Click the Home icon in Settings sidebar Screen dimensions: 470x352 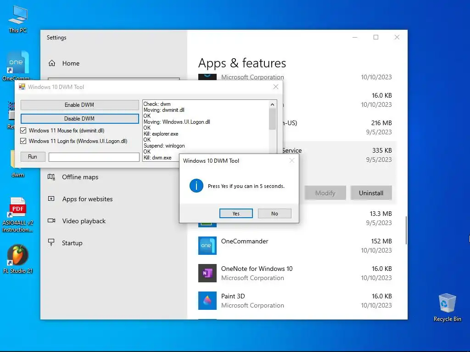[x=52, y=63]
